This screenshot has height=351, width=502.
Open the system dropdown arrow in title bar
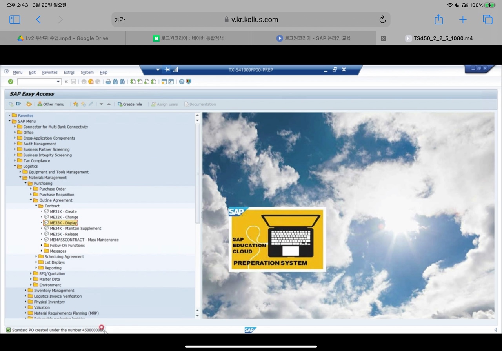click(x=158, y=69)
